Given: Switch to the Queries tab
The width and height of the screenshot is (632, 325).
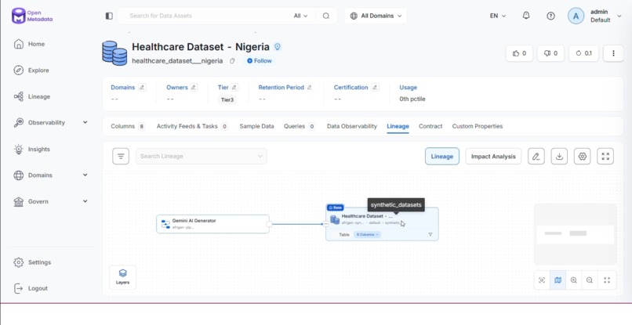Looking at the screenshot, I should pyautogui.click(x=300, y=126).
